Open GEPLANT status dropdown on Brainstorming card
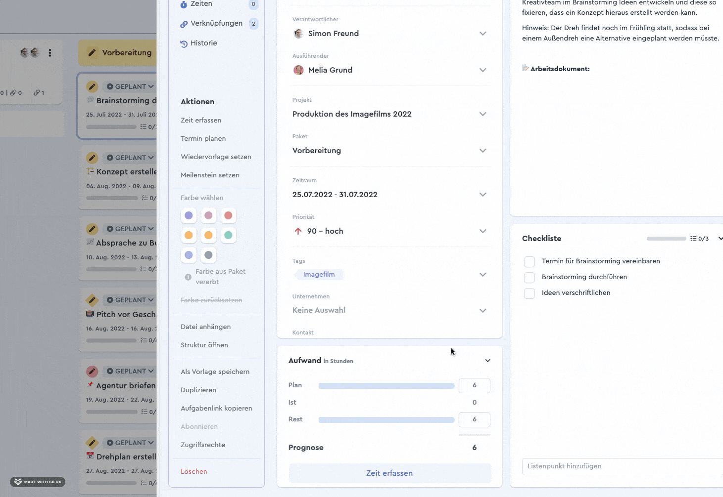 (x=130, y=86)
